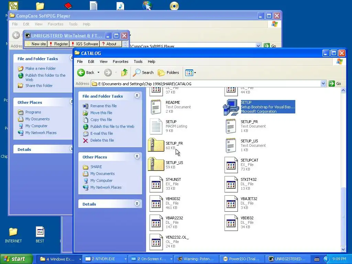Click the Up folder icon in CATALOG toolbar
Image resolution: width=352 pixels, height=264 pixels.
[124, 73]
